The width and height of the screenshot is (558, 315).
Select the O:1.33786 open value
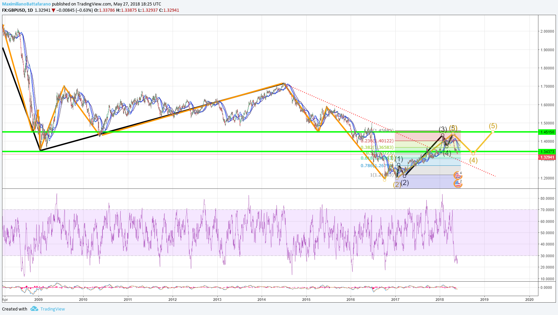(105, 10)
